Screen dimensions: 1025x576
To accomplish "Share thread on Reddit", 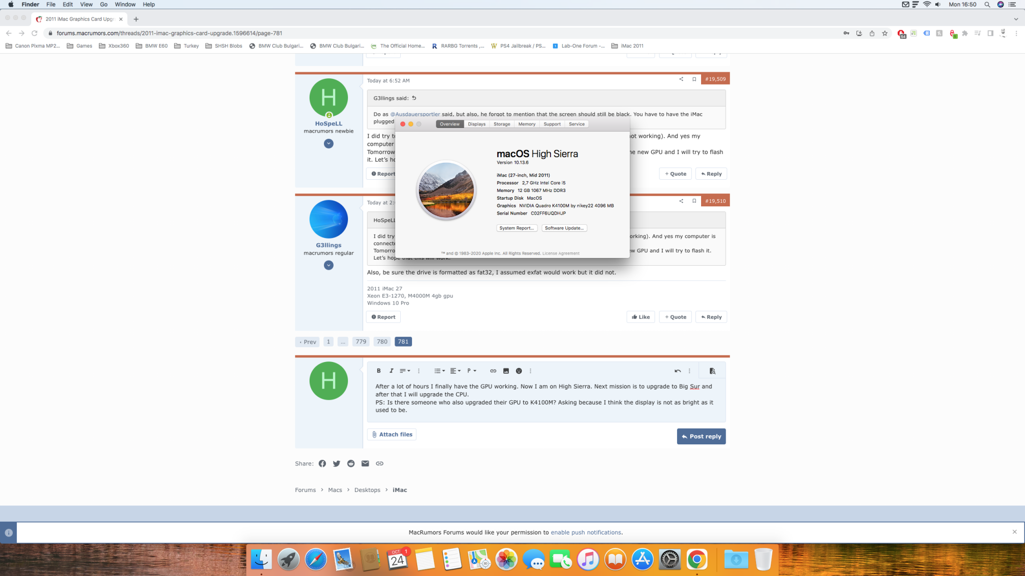I will (x=351, y=463).
